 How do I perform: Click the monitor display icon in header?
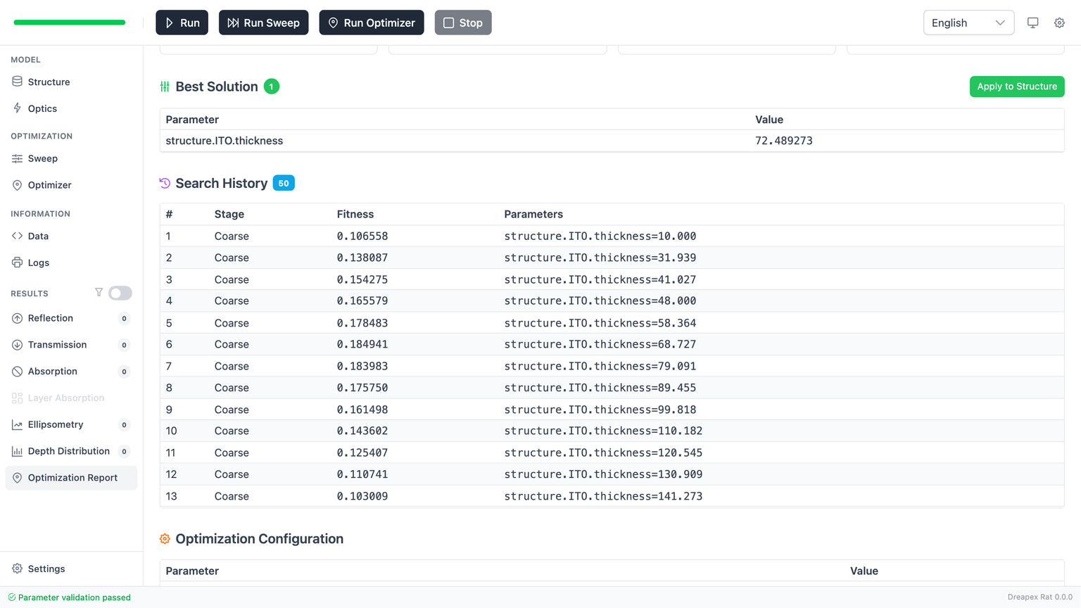tap(1032, 23)
